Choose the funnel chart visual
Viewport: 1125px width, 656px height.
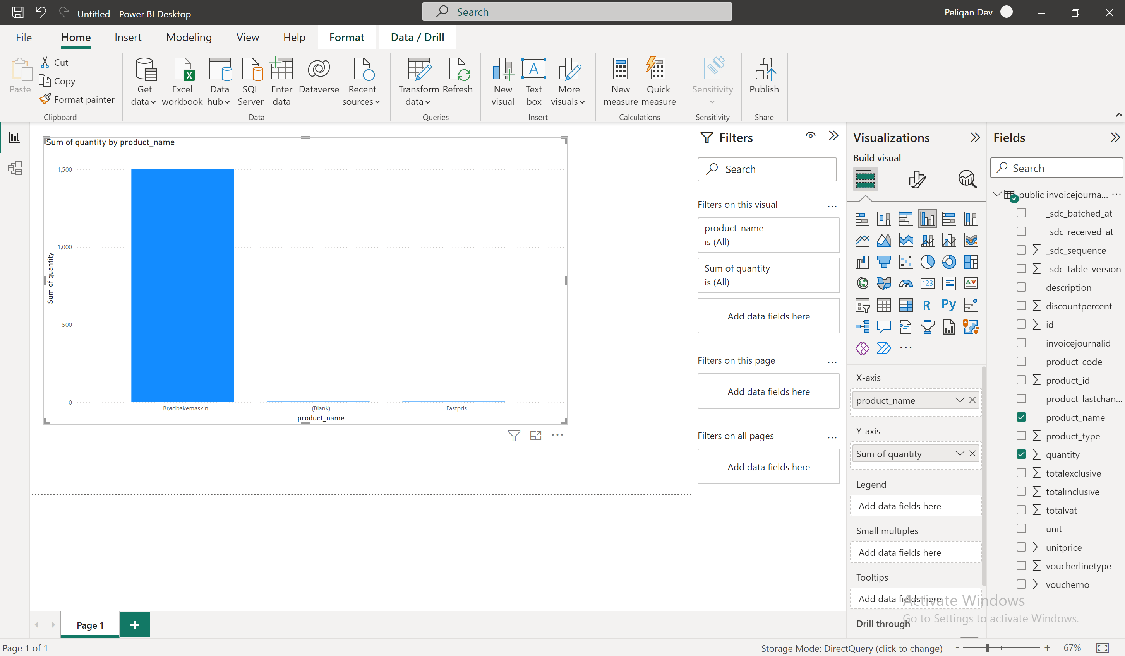click(884, 262)
